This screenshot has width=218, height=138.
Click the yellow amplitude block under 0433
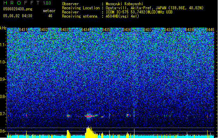point(68,134)
